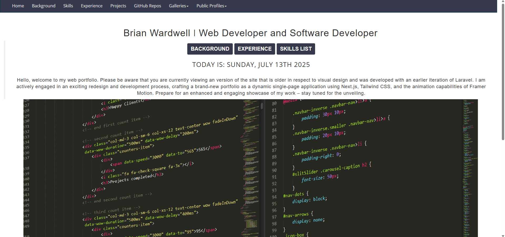Click the scrollbar up arrow

(503, 2)
